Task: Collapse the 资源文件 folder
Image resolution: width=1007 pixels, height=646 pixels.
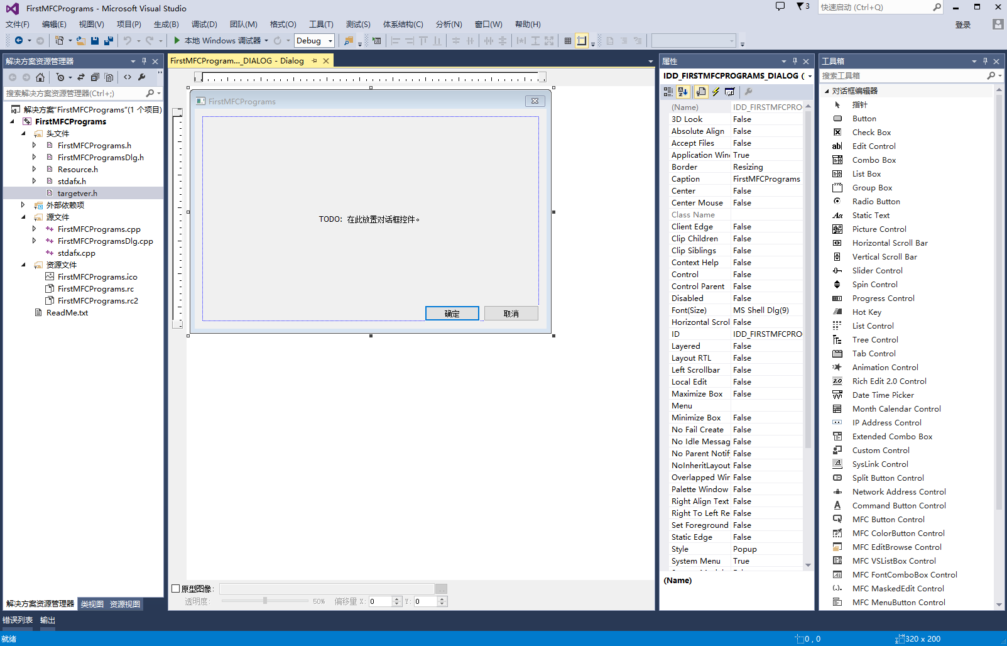Action: 24,265
